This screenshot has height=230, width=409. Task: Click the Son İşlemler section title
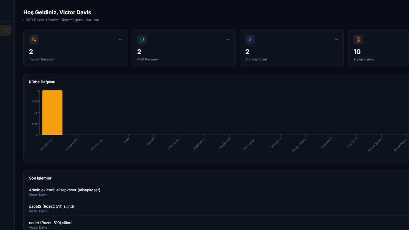(40, 178)
